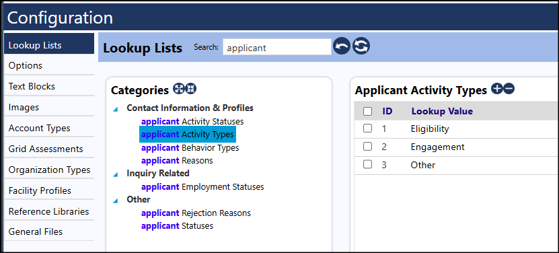
Task: Select applicant Activity Statuses list
Action: coord(192,121)
